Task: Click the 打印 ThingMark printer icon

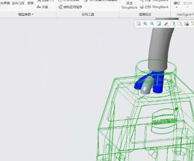Action: pos(142,7)
